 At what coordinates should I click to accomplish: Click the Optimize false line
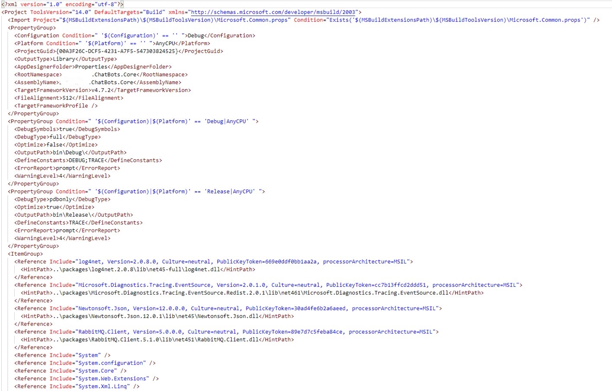click(56, 144)
